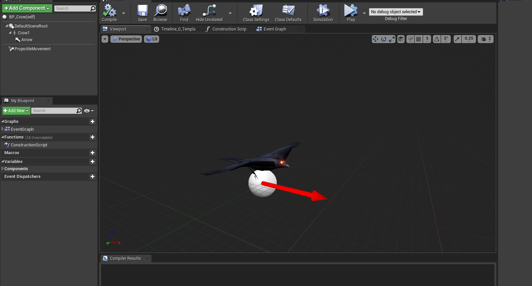Image resolution: width=532 pixels, height=286 pixels.
Task: Browse to asset in Content Browser
Action: point(160,13)
